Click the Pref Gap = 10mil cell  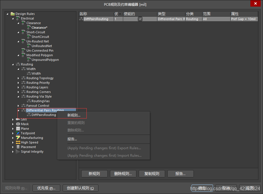coord(244,19)
